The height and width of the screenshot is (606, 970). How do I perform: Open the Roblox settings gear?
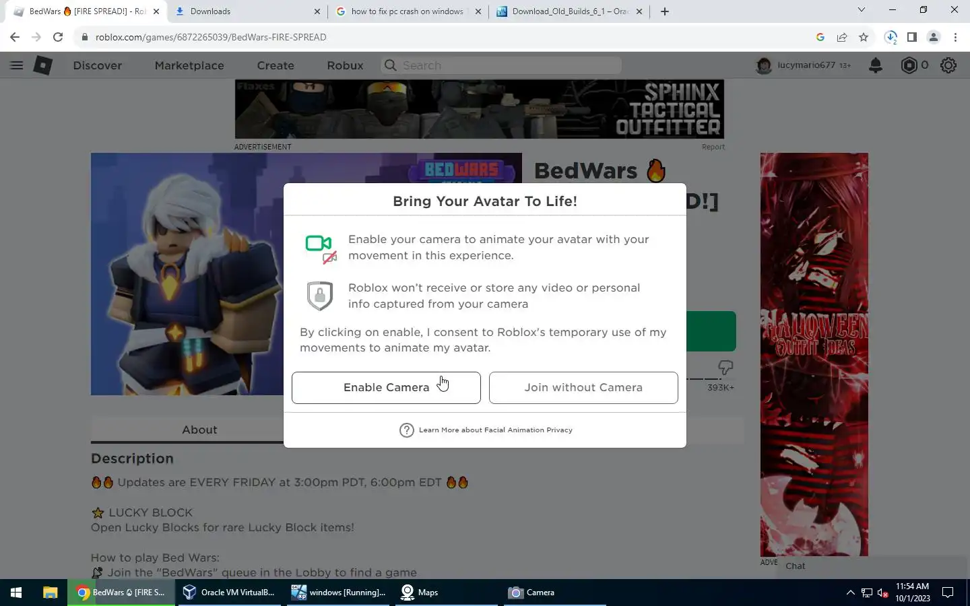point(948,65)
